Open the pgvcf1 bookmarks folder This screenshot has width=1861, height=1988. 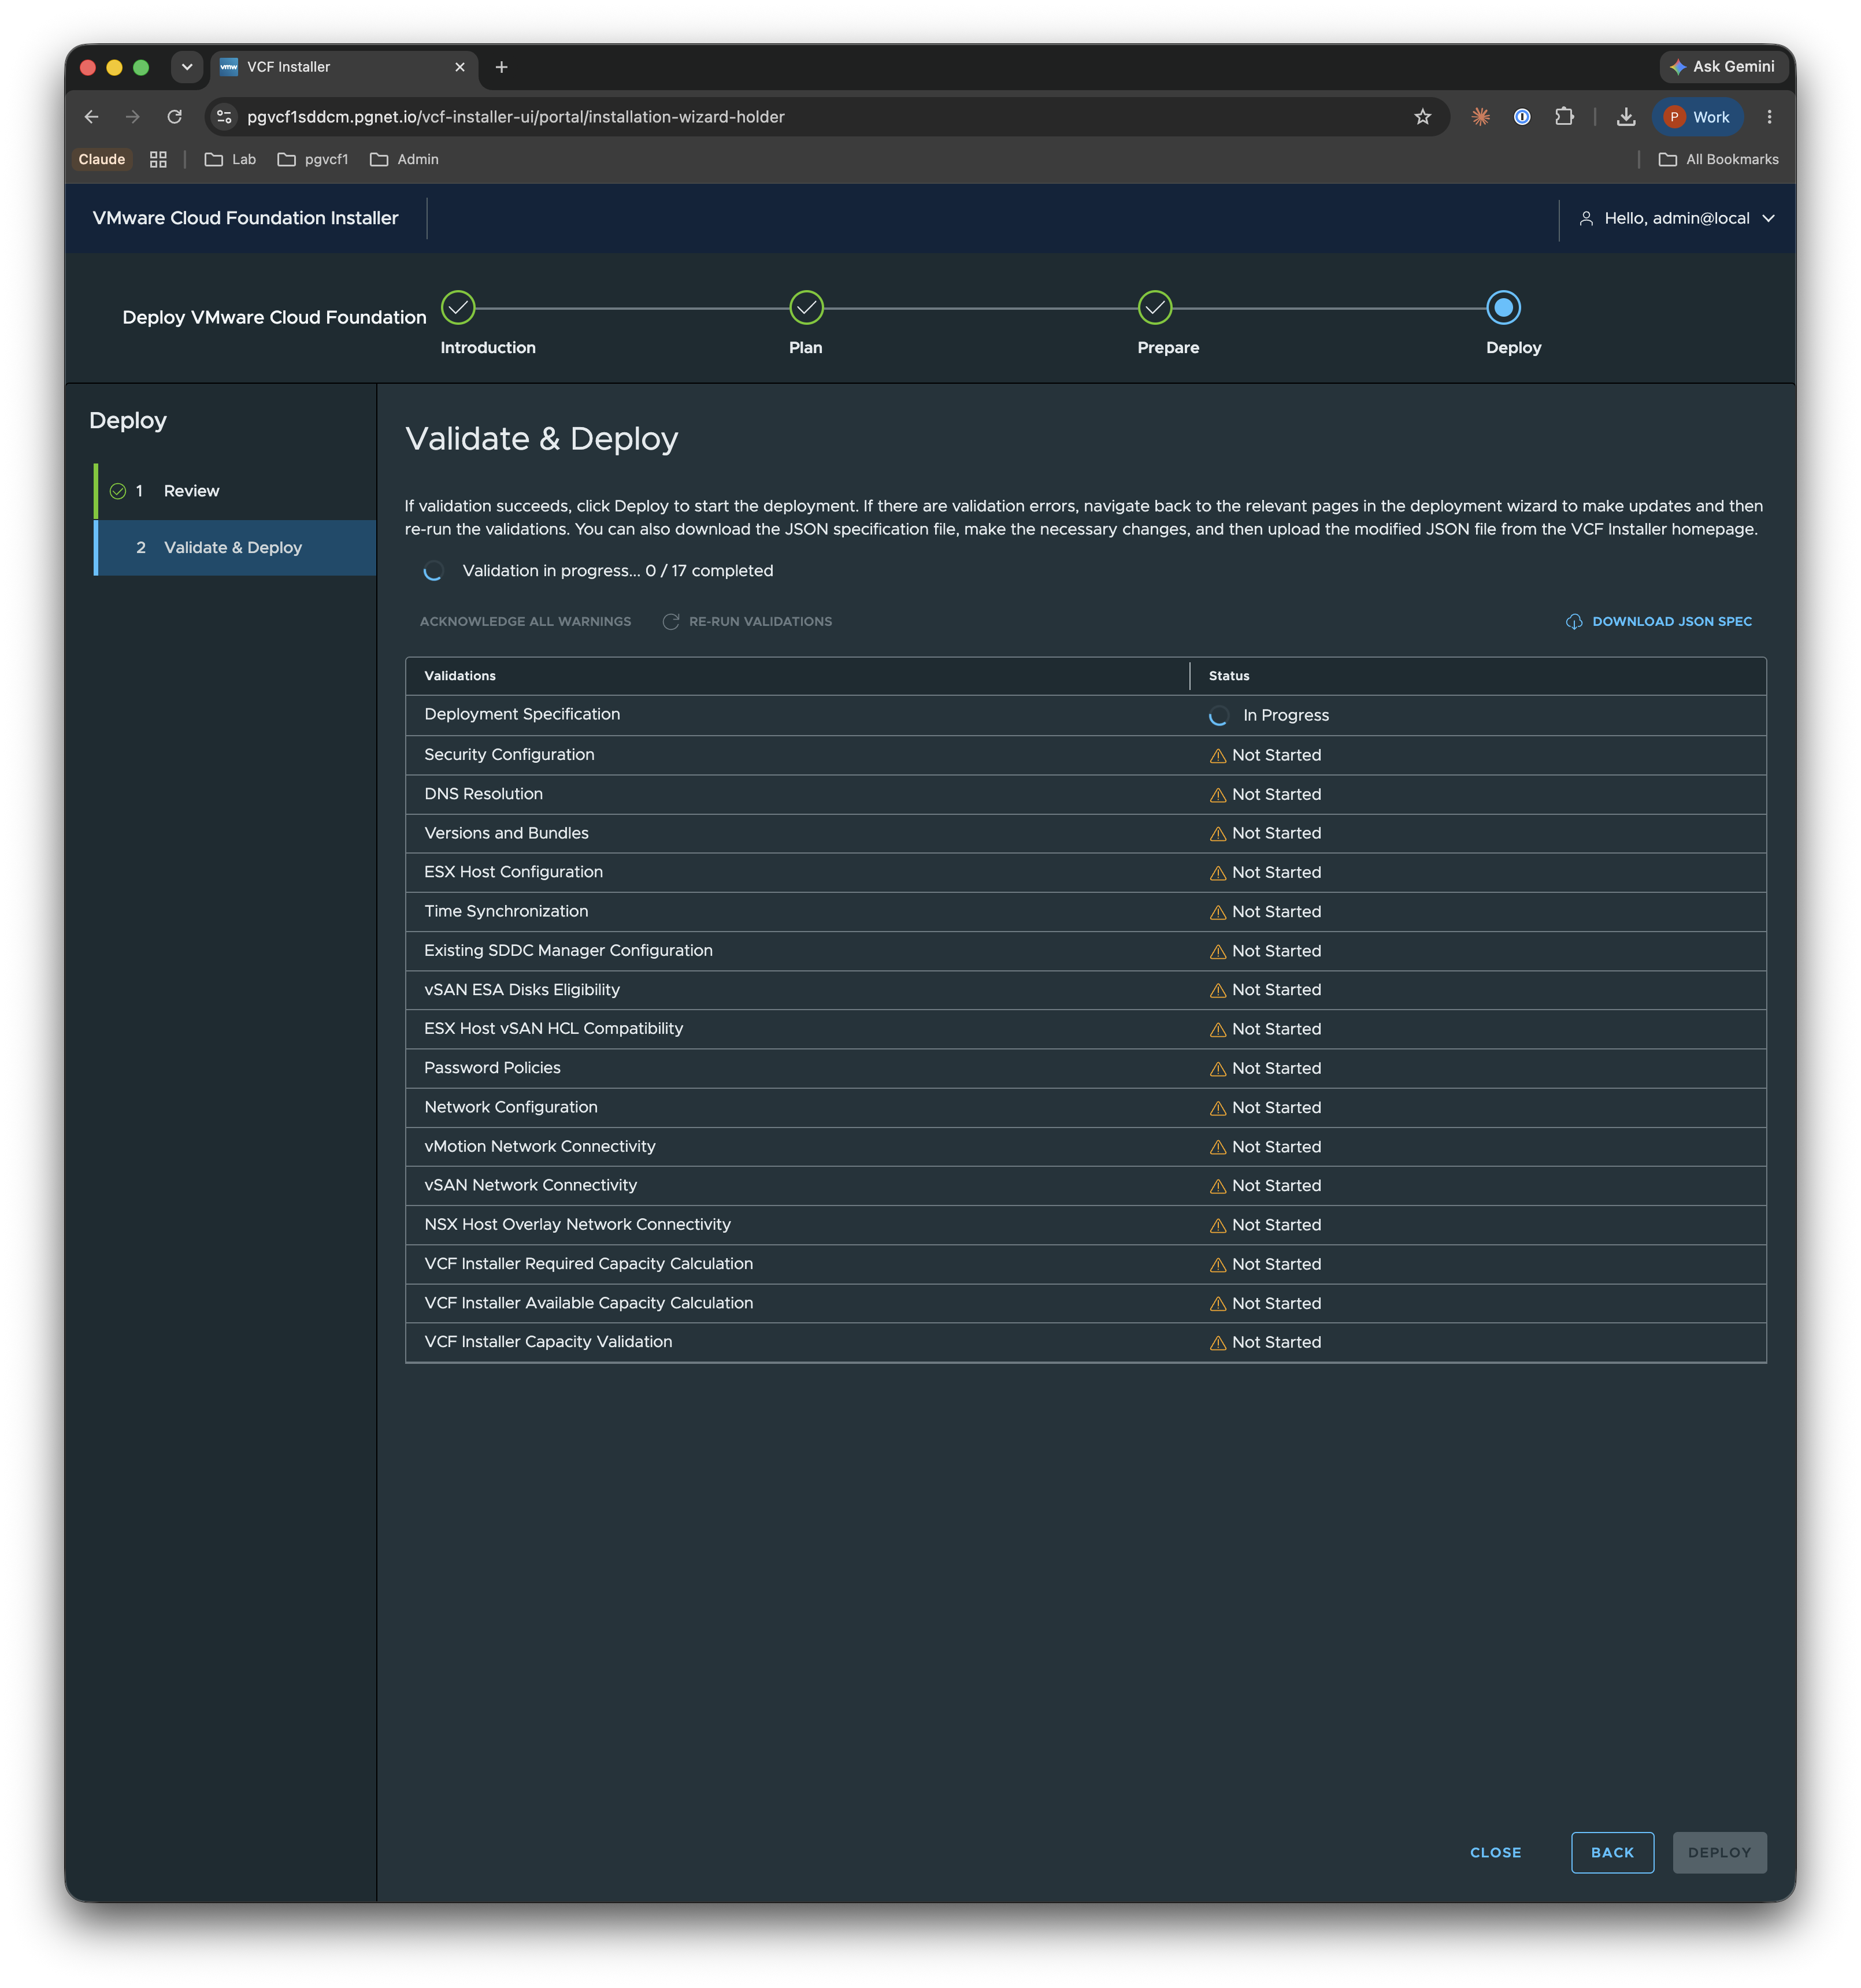coord(313,159)
